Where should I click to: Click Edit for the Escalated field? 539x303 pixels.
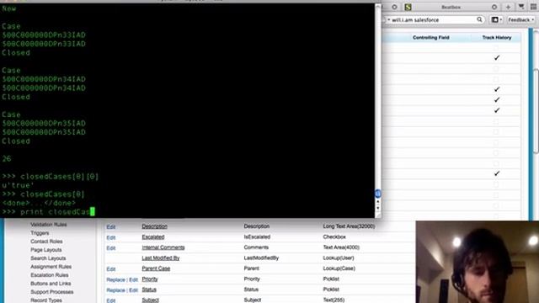coord(110,237)
